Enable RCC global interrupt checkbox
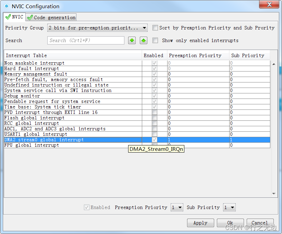 point(154,123)
